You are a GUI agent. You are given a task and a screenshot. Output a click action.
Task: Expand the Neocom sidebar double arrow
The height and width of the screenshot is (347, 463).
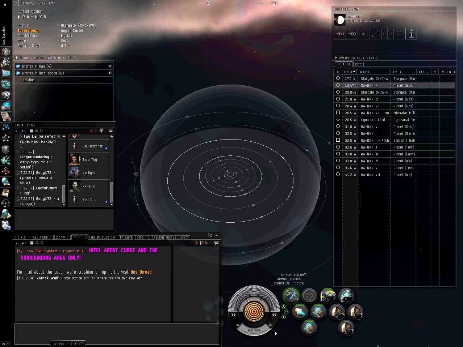(5, 5)
